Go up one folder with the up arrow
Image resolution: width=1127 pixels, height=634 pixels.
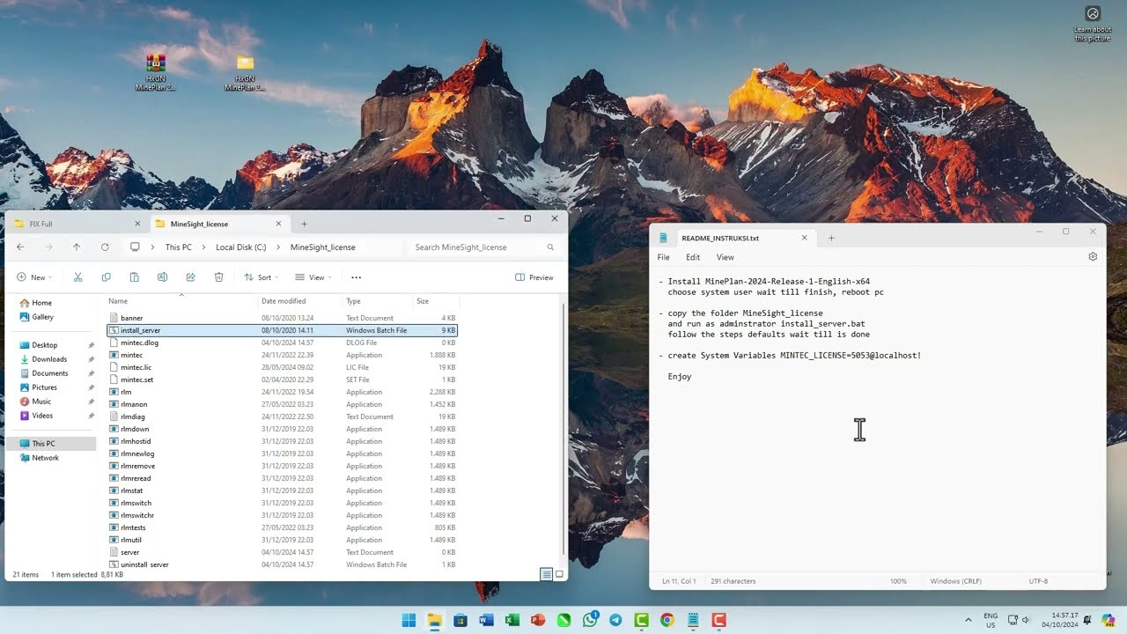[77, 247]
